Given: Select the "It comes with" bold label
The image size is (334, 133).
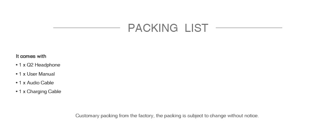Looking at the screenshot, I should tap(31, 56).
